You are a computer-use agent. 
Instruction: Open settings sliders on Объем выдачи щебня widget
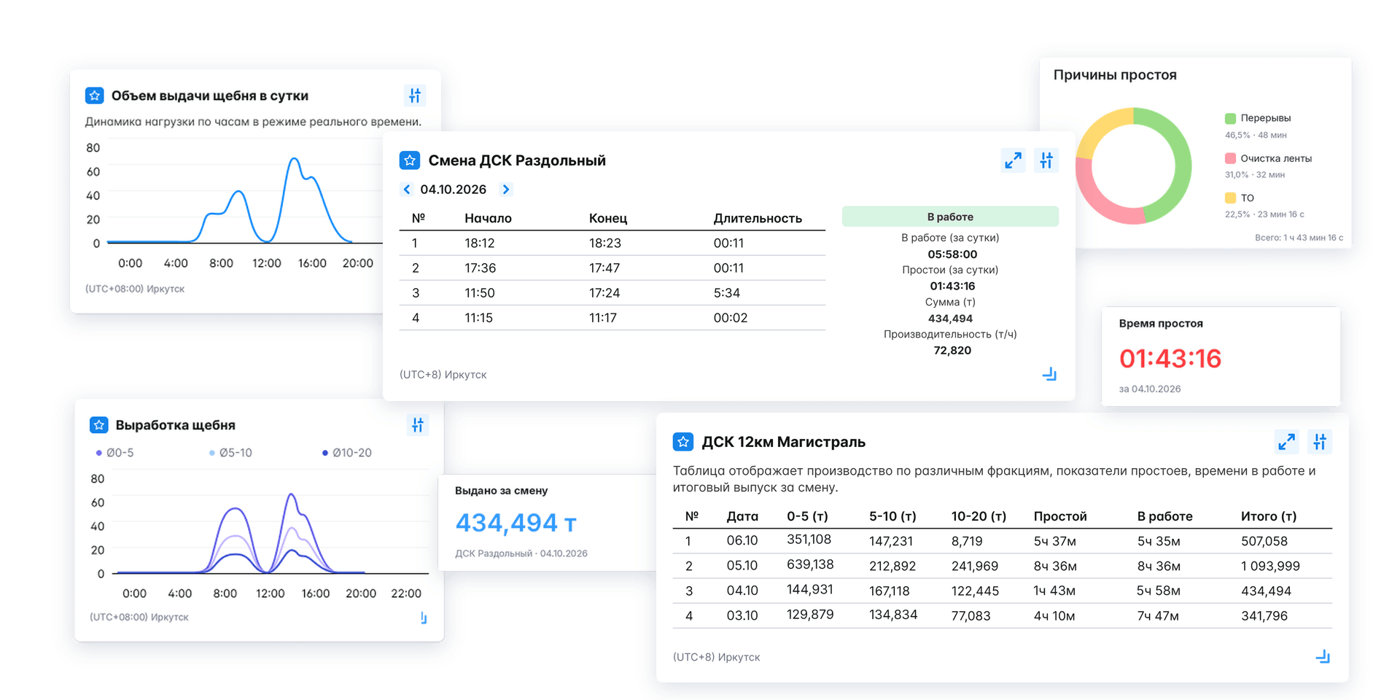(x=415, y=96)
